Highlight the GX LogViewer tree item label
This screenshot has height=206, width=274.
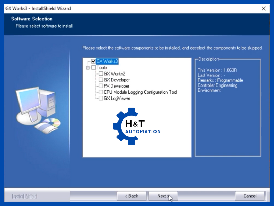click(117, 99)
